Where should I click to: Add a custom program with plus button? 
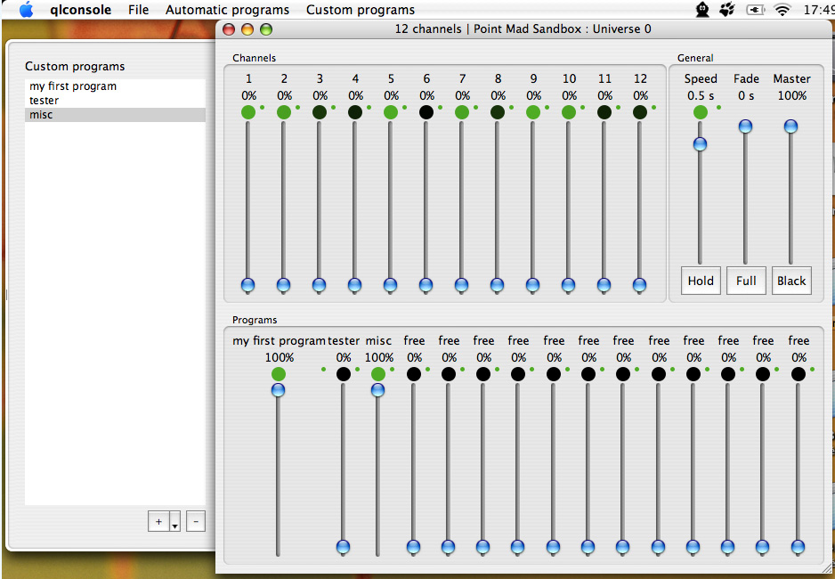[158, 521]
